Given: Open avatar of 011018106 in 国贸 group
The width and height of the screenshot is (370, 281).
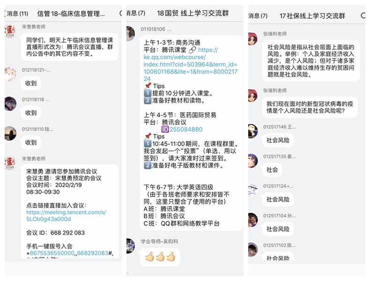Looking at the screenshot, I should click(x=131, y=34).
